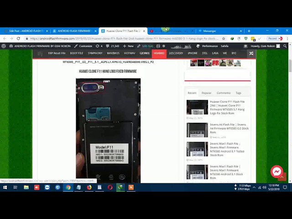The image size is (292, 219).
Task: Bookmark this page with the star icon
Action: point(224,38)
